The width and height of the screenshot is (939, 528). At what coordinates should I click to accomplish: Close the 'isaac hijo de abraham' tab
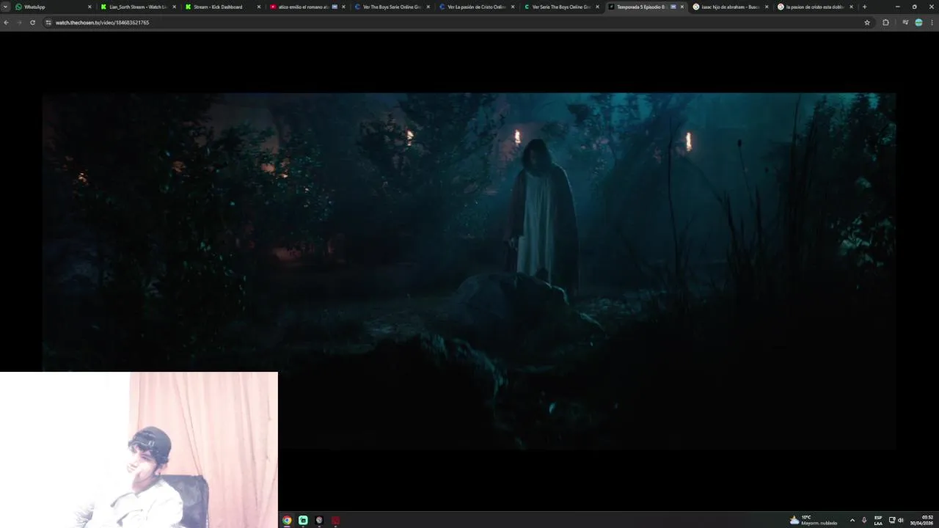click(x=767, y=7)
